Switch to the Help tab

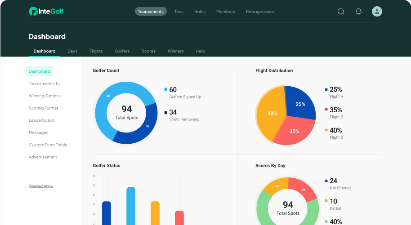click(200, 51)
